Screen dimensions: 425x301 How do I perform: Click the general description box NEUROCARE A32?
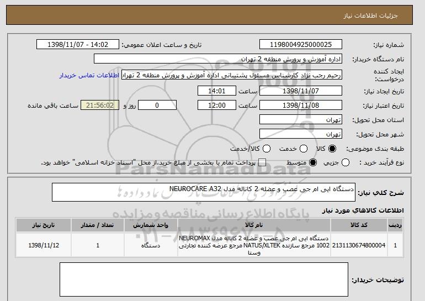[x=204, y=192]
